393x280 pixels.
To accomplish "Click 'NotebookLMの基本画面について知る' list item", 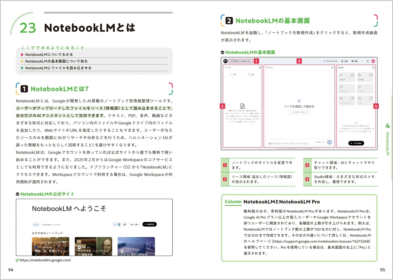I will (56, 61).
